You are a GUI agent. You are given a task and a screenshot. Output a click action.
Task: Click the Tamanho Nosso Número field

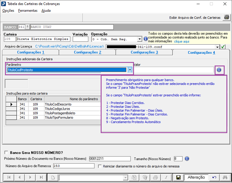(x=178, y=159)
